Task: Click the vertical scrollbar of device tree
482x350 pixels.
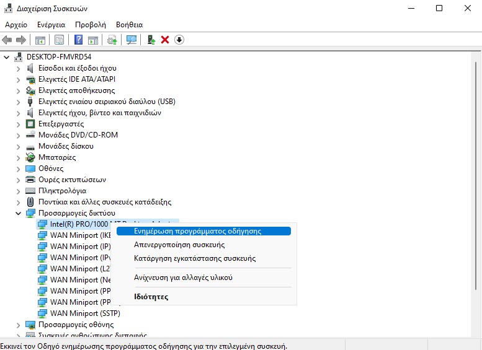Action: coord(476,175)
